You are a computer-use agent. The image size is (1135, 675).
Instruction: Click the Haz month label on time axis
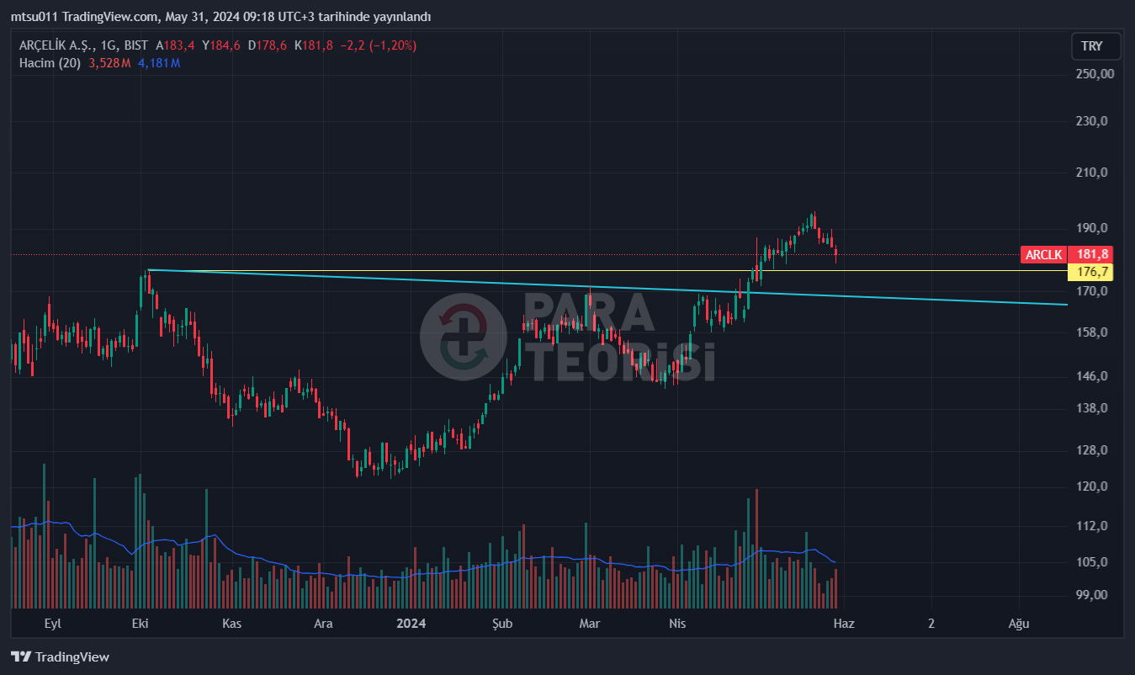[x=844, y=624]
